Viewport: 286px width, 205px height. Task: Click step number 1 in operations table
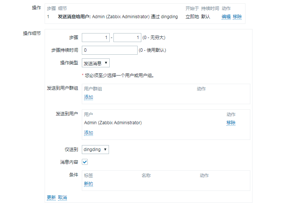(x=48, y=17)
